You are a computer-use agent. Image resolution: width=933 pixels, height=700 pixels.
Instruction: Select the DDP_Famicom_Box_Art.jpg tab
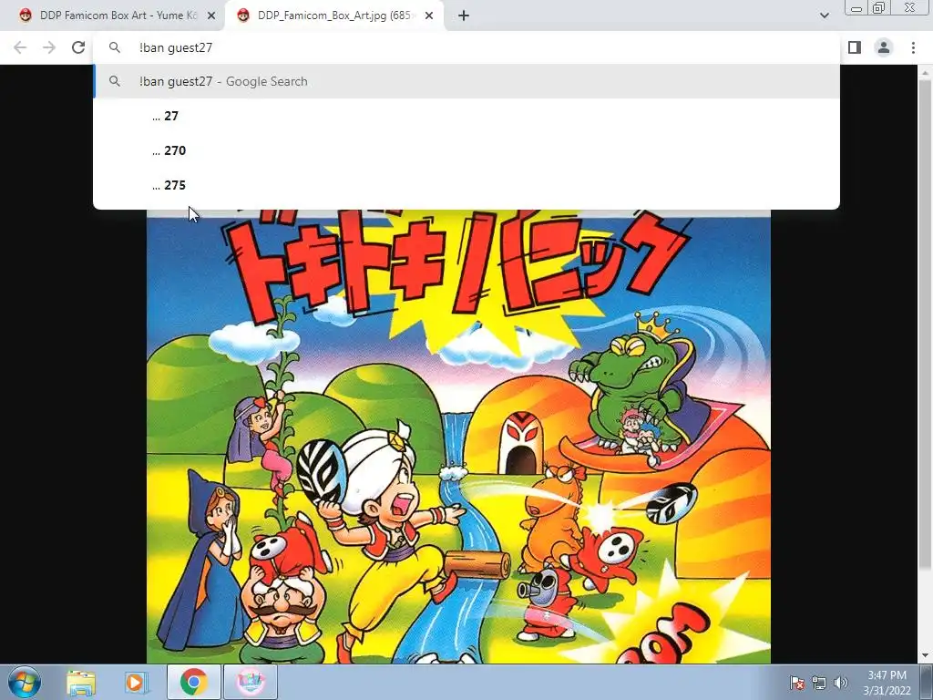click(333, 15)
